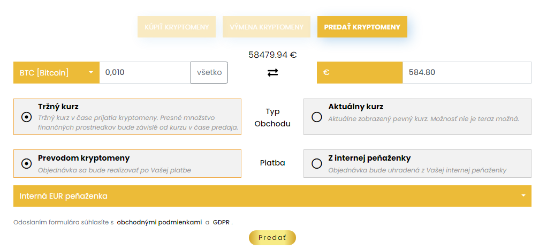This screenshot has height=249, width=539.
Task: Switch to Výmena kryptomeny tab
Action: pyautogui.click(x=266, y=27)
